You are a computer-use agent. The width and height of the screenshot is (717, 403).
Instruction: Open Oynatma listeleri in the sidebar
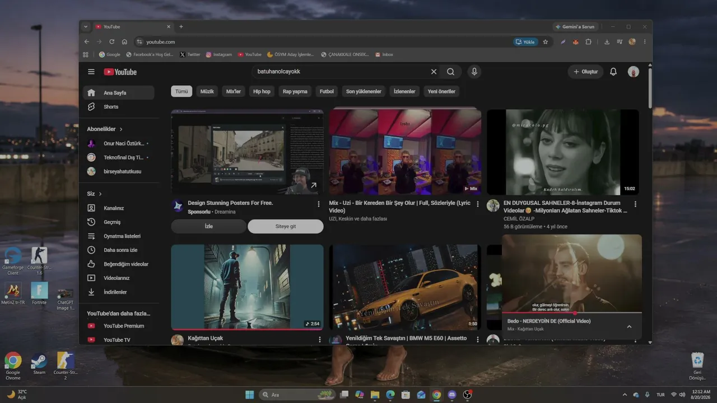coord(119,236)
